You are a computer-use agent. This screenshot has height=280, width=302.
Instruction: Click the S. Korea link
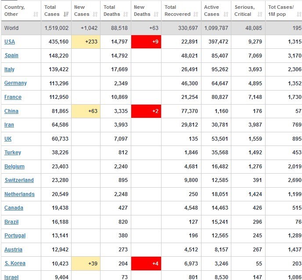tap(15, 263)
